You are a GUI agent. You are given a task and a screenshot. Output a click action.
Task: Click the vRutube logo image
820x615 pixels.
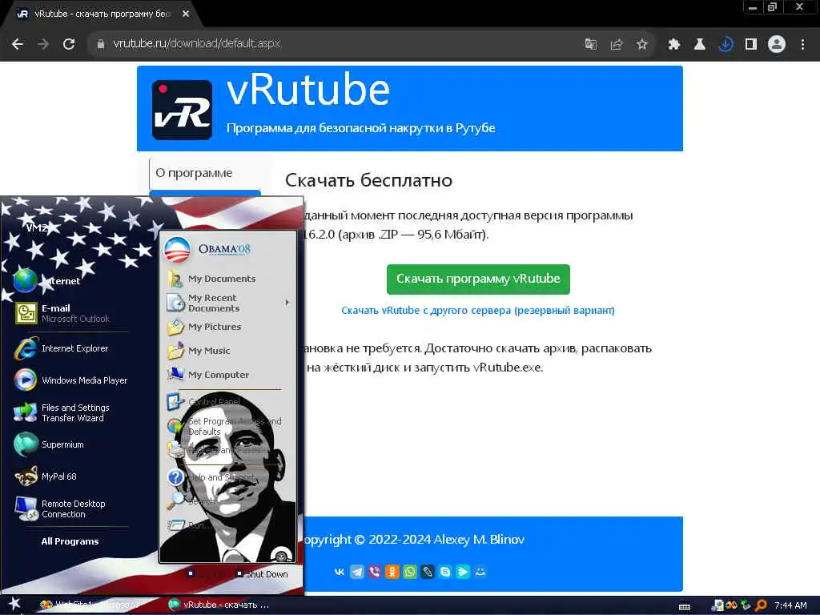(x=182, y=110)
